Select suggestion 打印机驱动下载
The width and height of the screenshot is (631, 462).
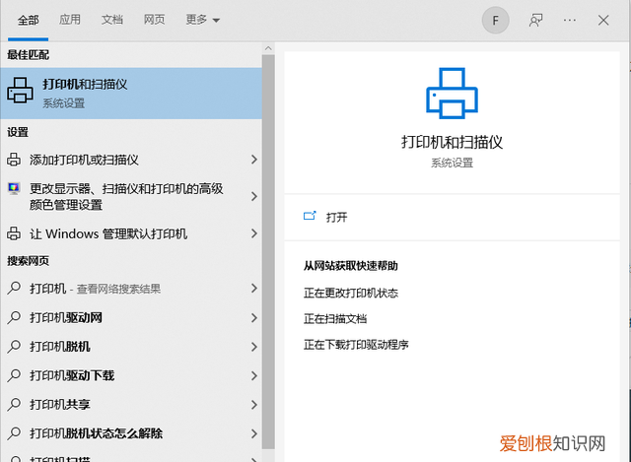pos(131,375)
